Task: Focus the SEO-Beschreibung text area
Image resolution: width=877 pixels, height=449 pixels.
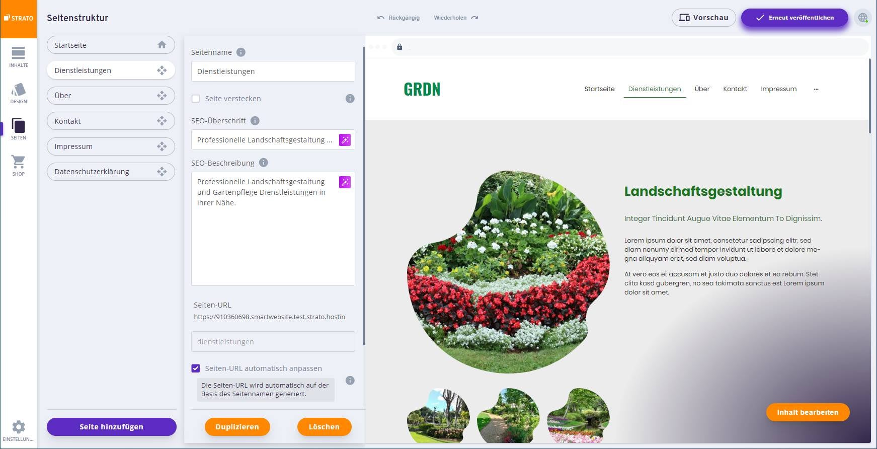Action: coord(273,229)
